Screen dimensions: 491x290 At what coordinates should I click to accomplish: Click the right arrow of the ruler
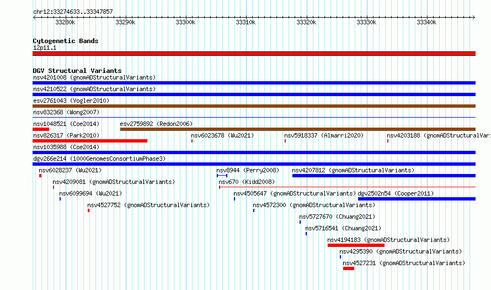pos(474,17)
